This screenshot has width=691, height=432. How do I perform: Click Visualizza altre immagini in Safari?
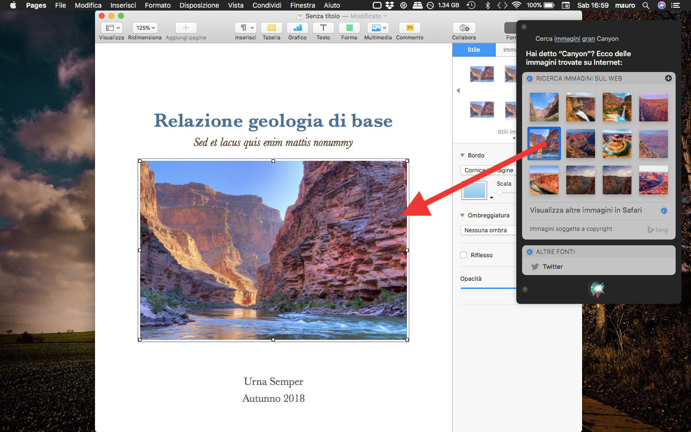tap(585, 210)
